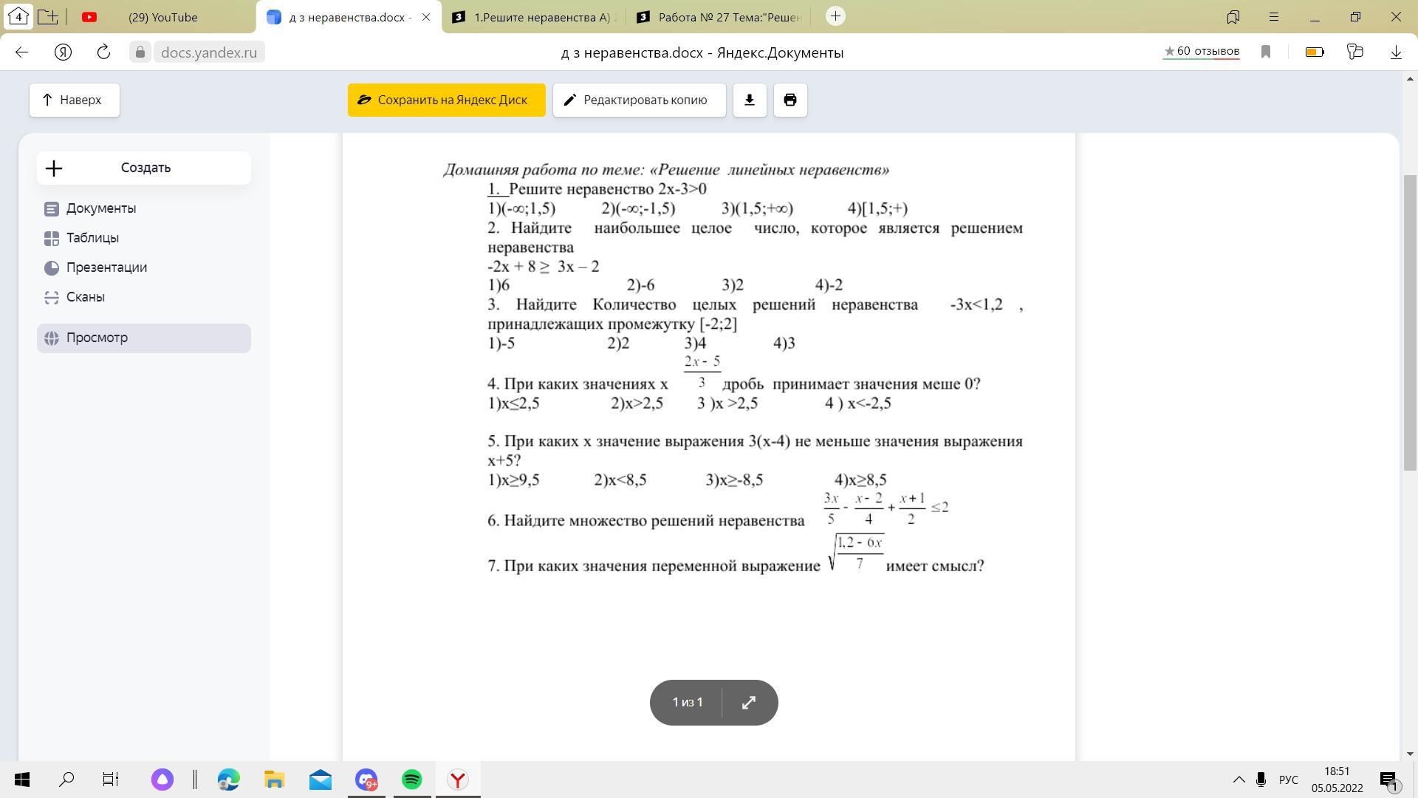The image size is (1418, 798).
Task: Open fullscreen view with expand arrows icon
Action: [x=748, y=702]
